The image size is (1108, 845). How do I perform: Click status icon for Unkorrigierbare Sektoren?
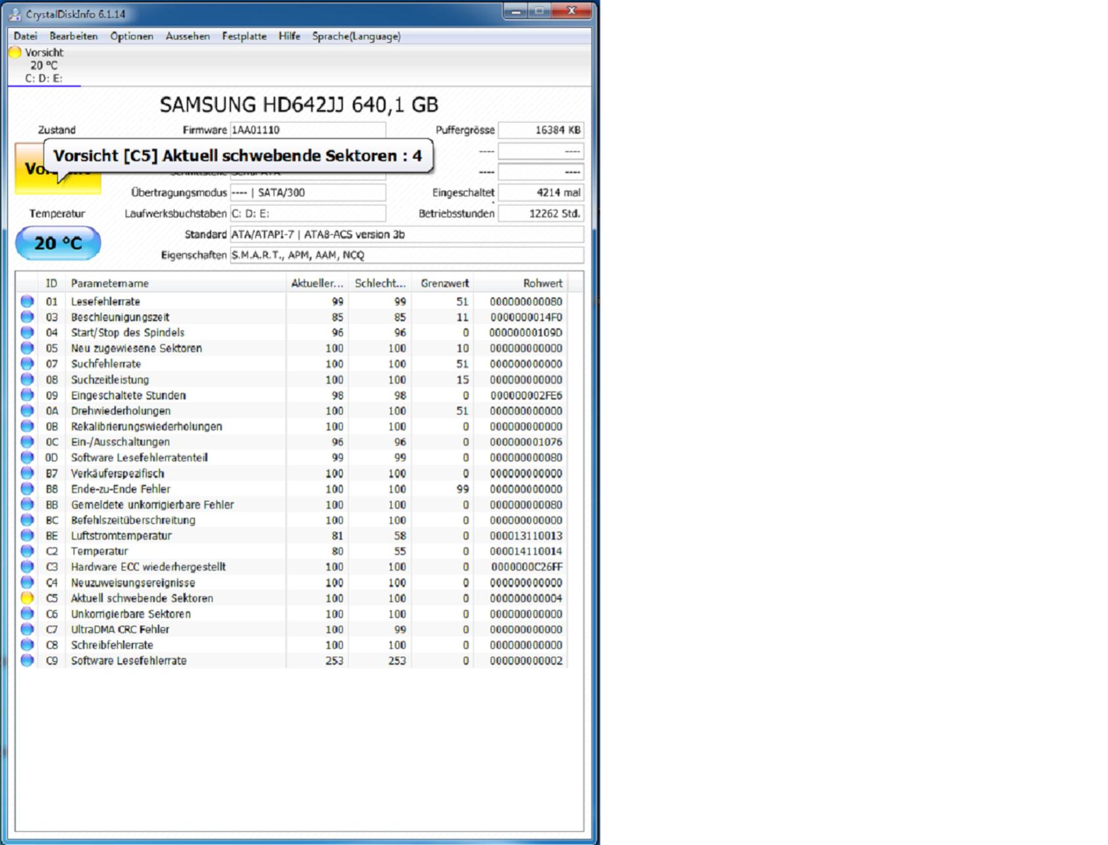tap(27, 614)
